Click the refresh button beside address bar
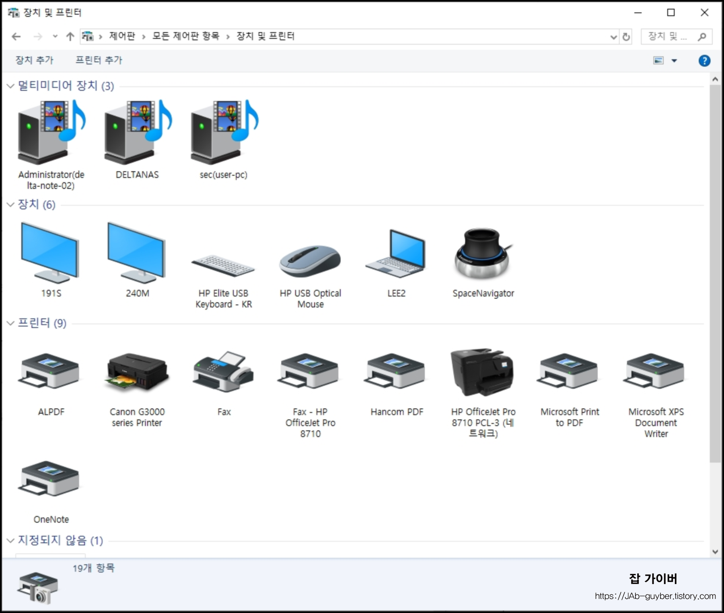 click(x=626, y=37)
